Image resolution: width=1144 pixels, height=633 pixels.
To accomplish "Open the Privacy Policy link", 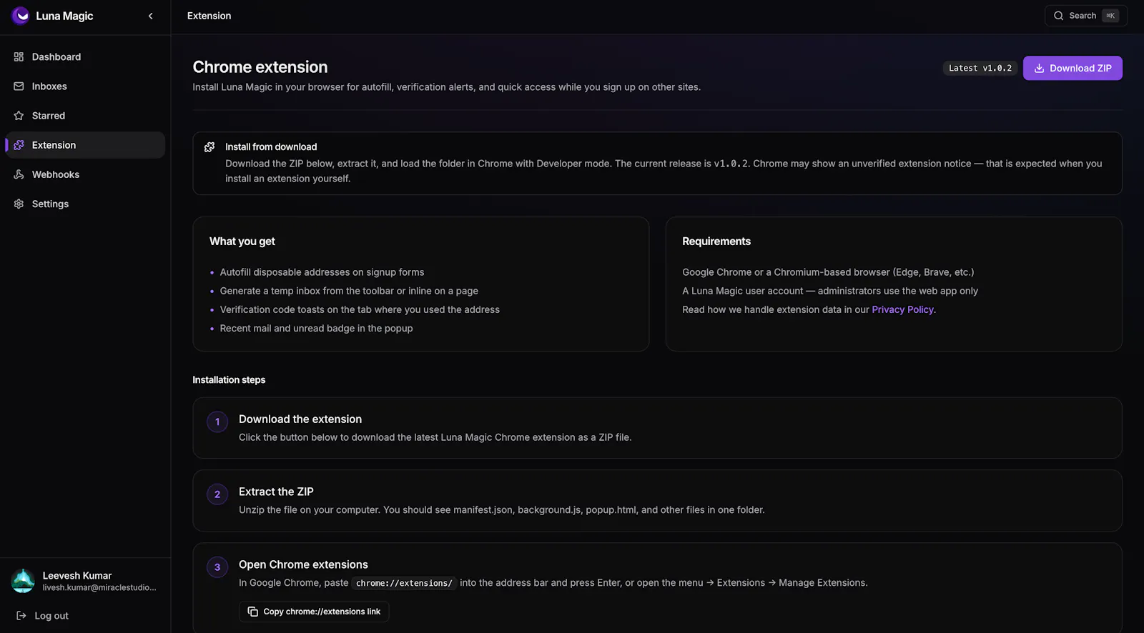I will [x=902, y=309].
